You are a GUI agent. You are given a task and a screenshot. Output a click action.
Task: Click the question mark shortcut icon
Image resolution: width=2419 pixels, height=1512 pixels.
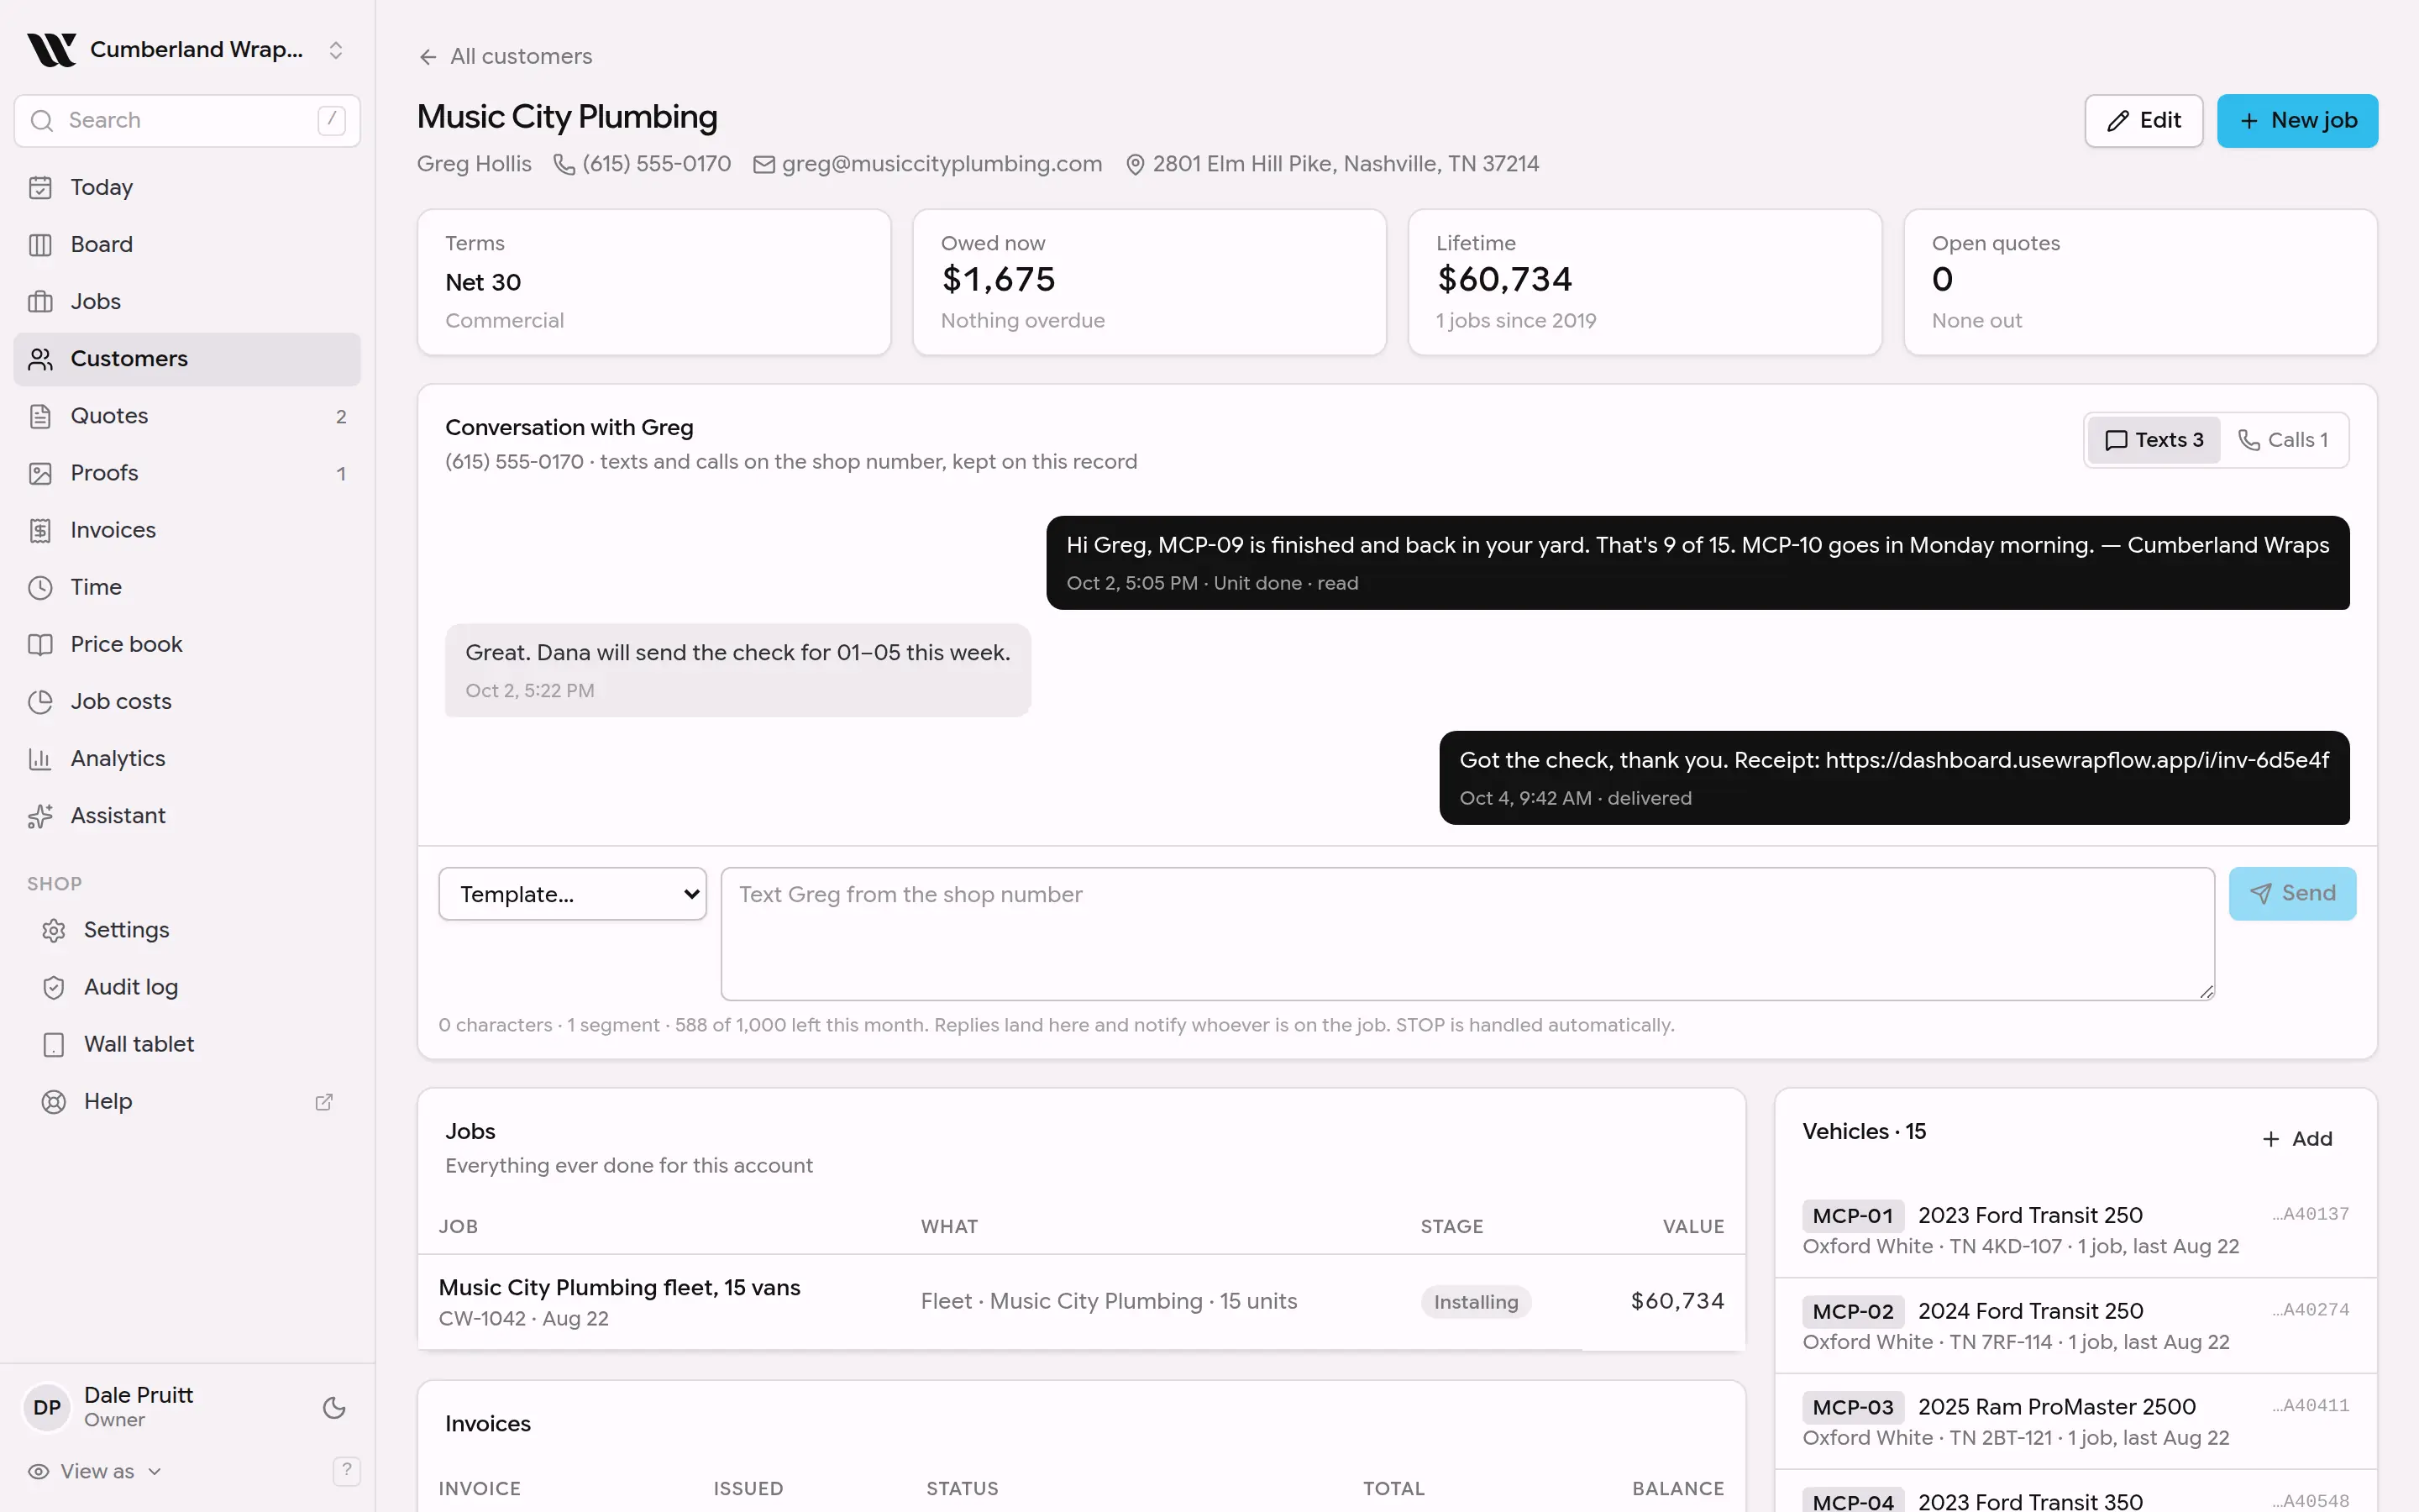click(x=346, y=1470)
